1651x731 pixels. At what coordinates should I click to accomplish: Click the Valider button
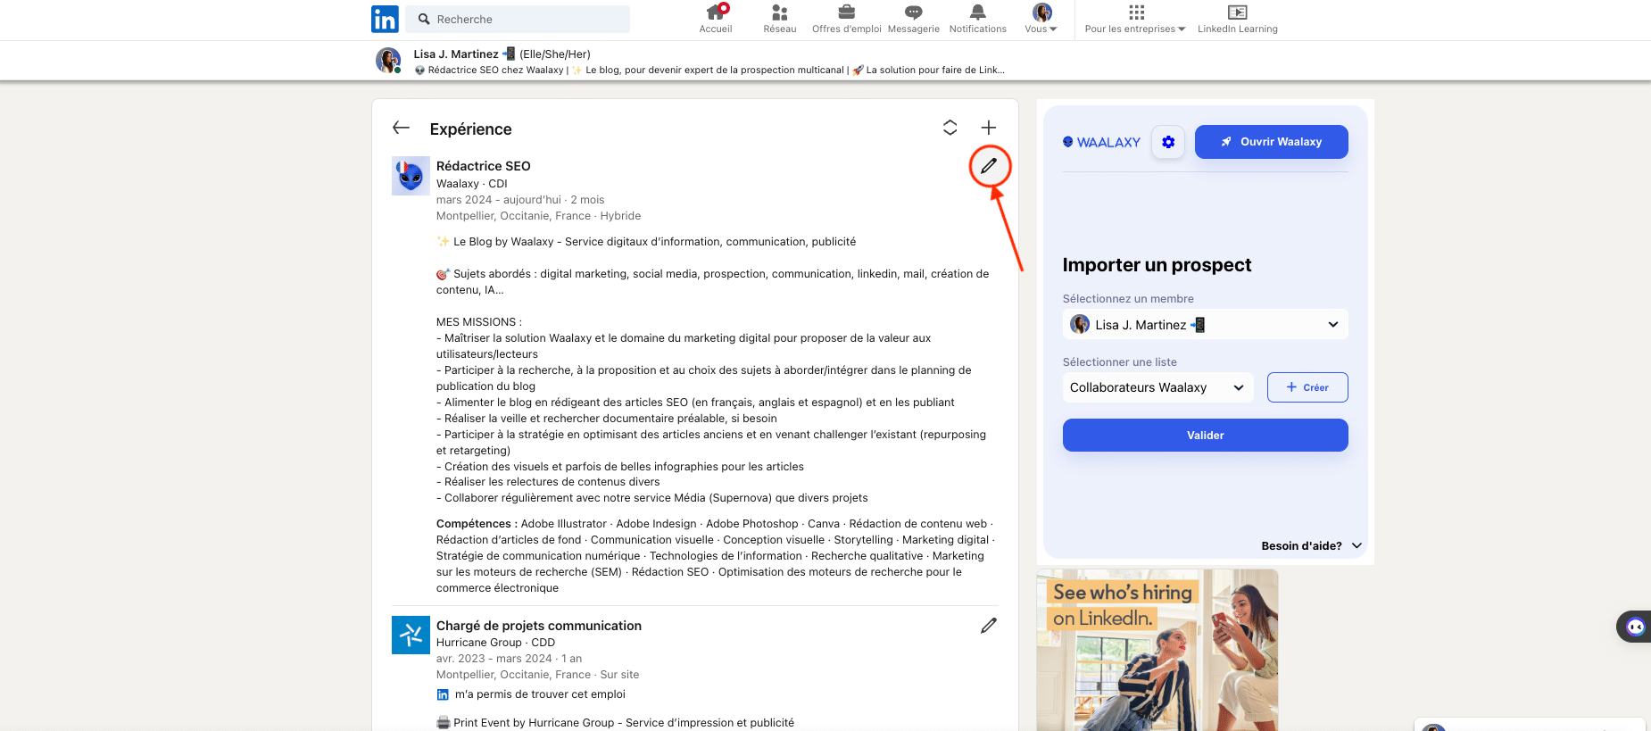click(x=1205, y=436)
